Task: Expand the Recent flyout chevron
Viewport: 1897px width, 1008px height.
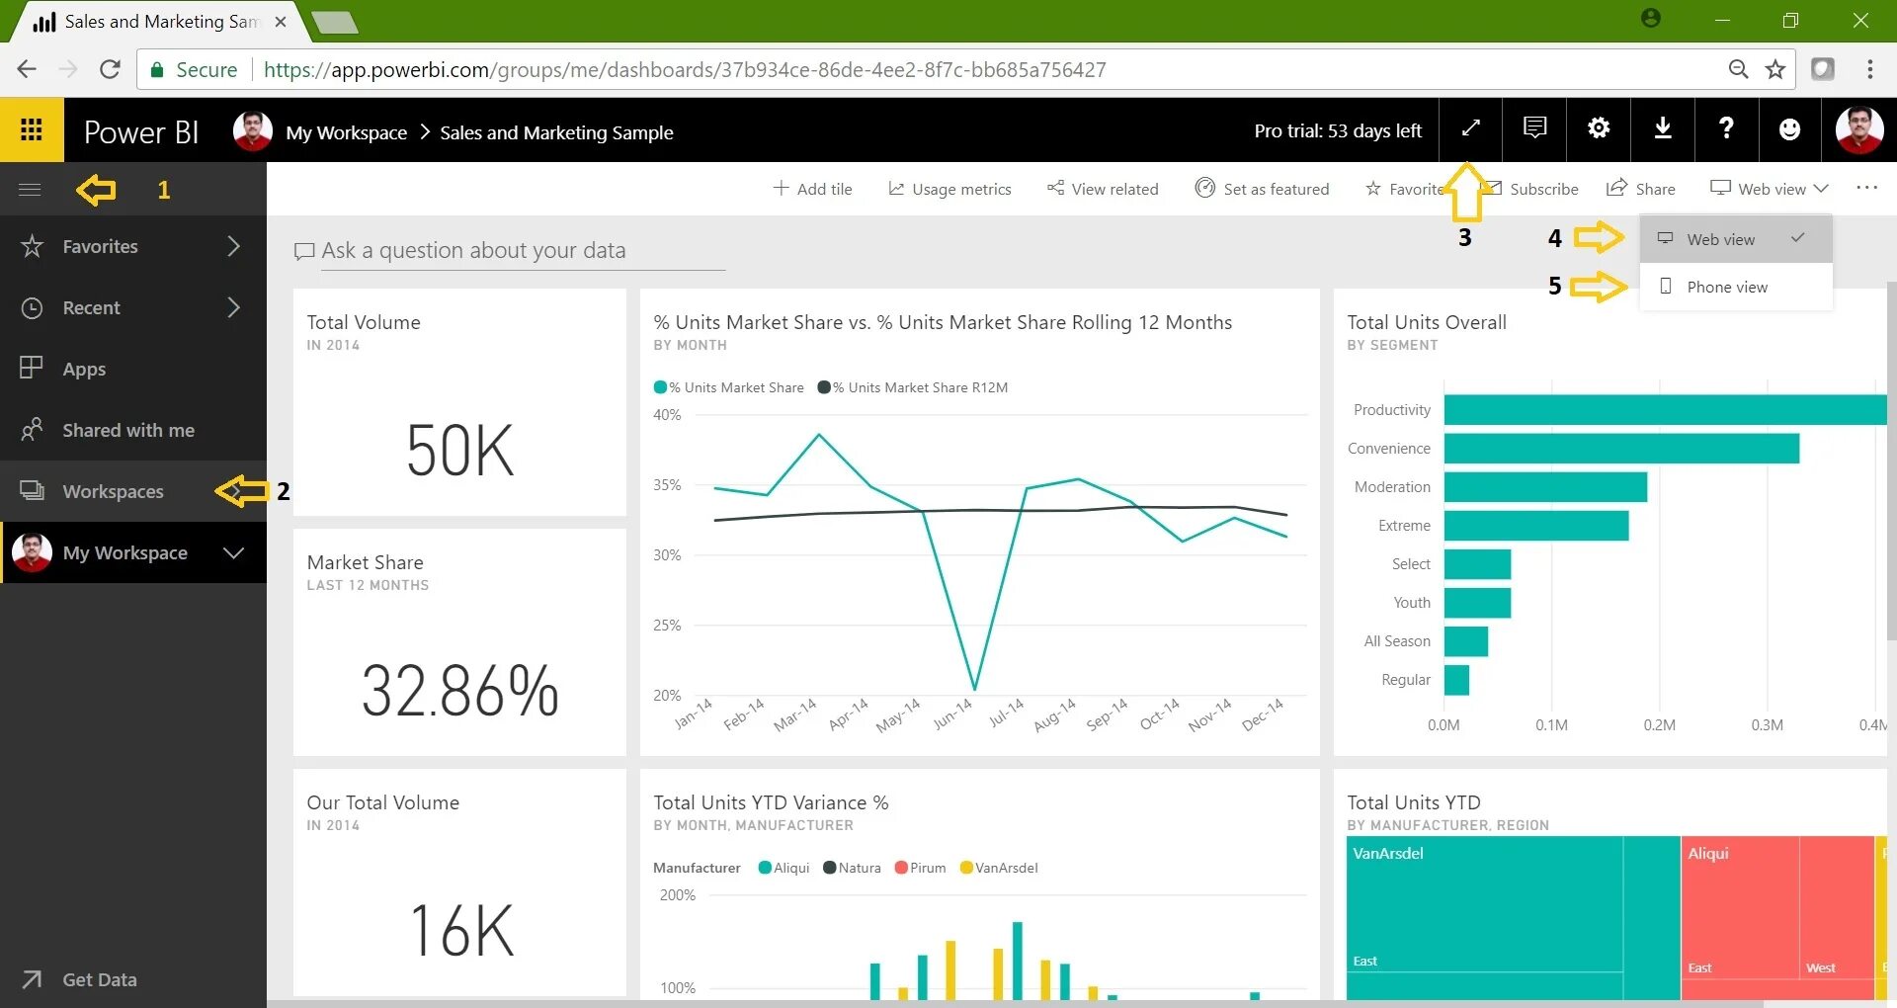Action: click(x=234, y=307)
